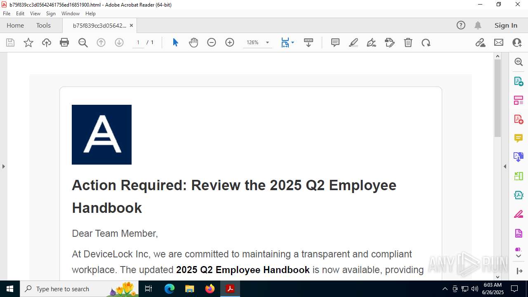Open Export PDF tool in sidebar
This screenshot has width=528, height=297.
point(519,81)
